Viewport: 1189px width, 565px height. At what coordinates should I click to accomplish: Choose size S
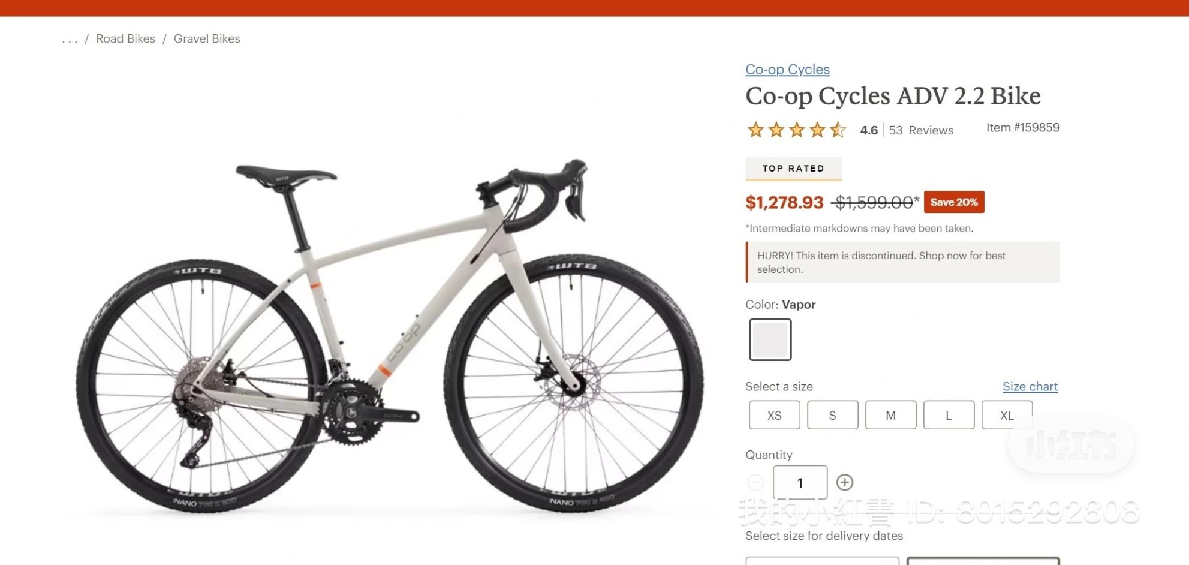click(832, 414)
